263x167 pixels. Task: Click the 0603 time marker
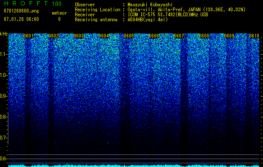[79, 36]
